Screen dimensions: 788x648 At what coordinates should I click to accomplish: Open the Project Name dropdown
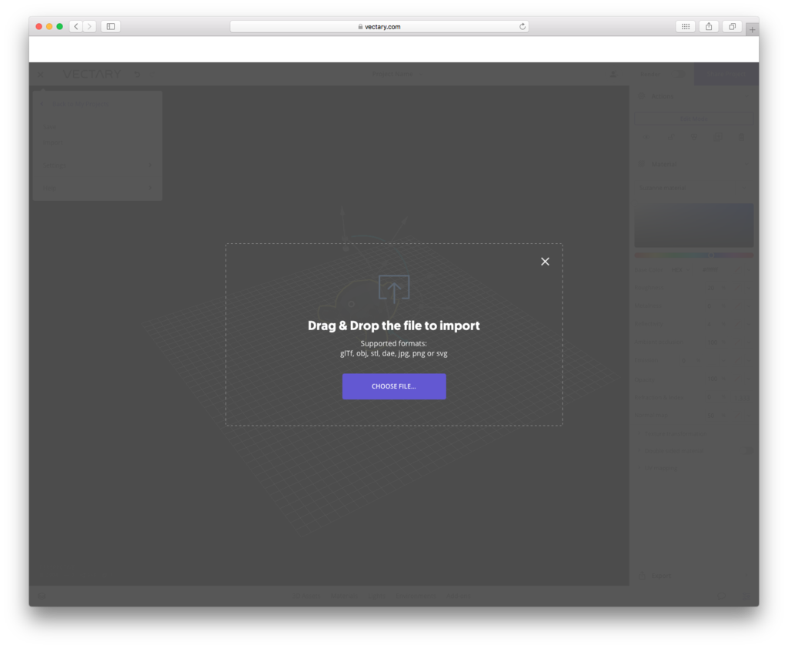point(397,74)
